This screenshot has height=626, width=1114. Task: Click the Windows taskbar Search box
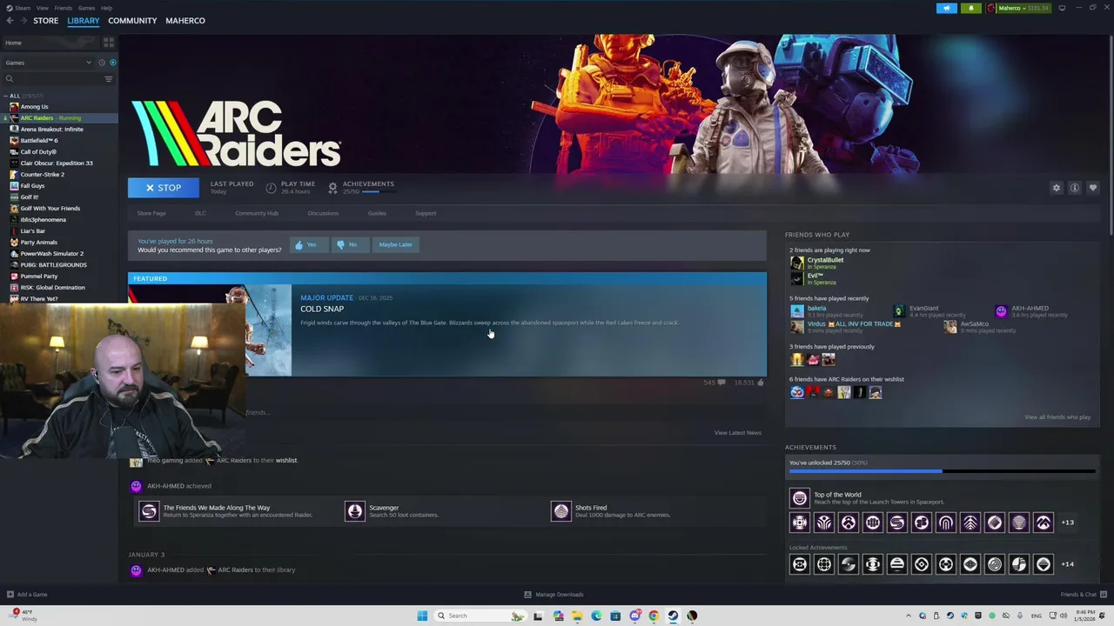pos(482,616)
